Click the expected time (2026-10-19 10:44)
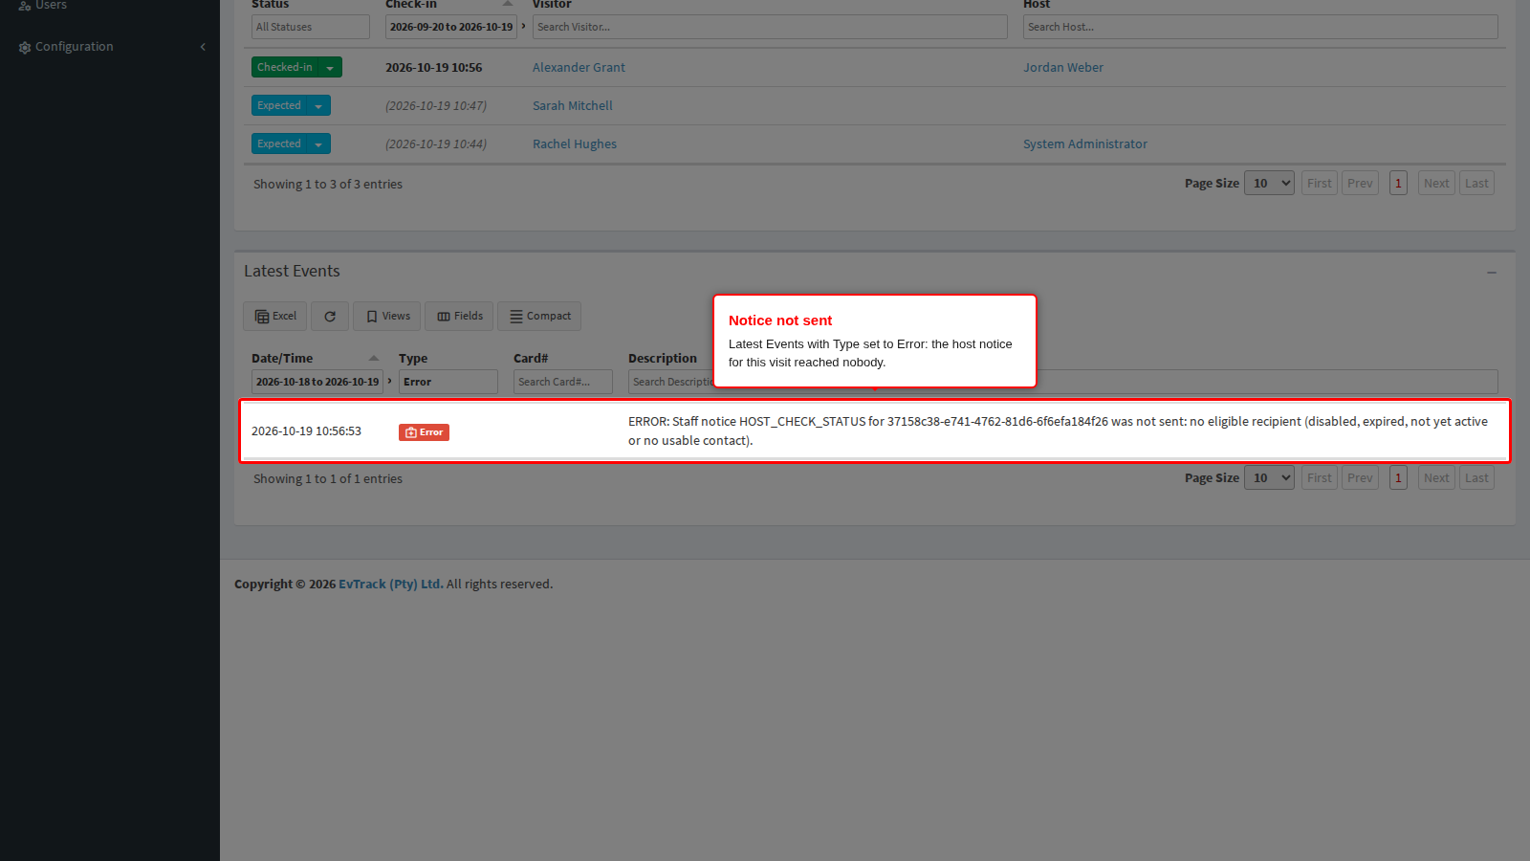This screenshot has width=1530, height=861. (436, 144)
